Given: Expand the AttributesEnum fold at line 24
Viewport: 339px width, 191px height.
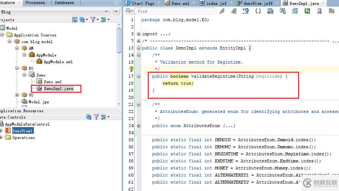Looking at the screenshot, I should pos(138,126).
